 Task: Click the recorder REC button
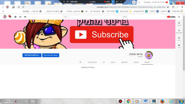click(107, 2)
